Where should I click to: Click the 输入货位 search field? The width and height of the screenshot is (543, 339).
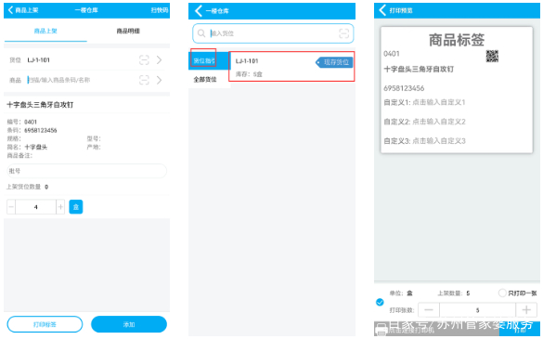point(273,33)
